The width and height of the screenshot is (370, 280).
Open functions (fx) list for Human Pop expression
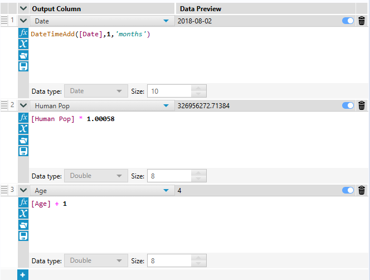23,118
